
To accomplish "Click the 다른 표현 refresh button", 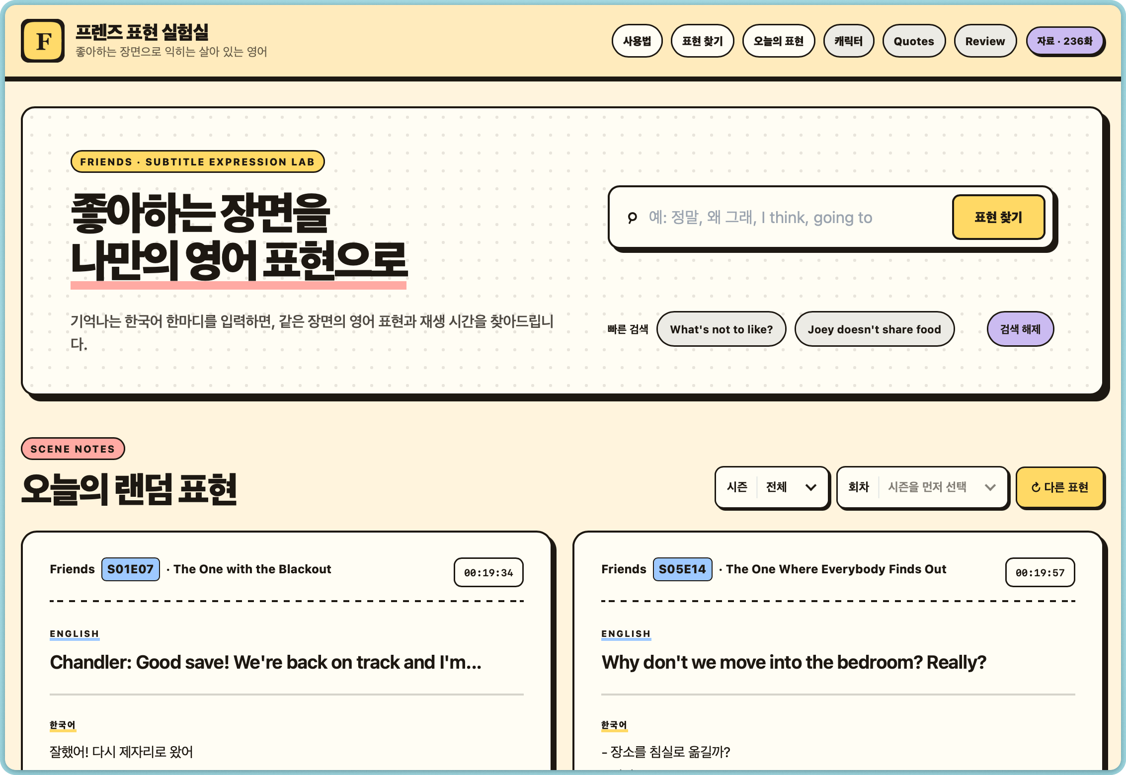I will pos(1060,487).
